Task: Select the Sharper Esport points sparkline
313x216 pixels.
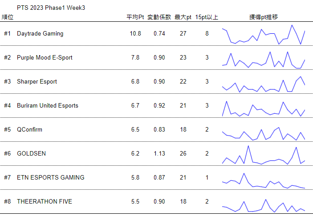Action: click(264, 82)
